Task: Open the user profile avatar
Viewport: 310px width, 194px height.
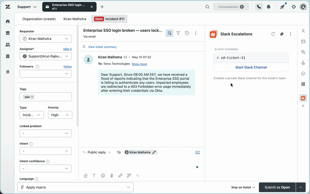Action: click(303, 7)
